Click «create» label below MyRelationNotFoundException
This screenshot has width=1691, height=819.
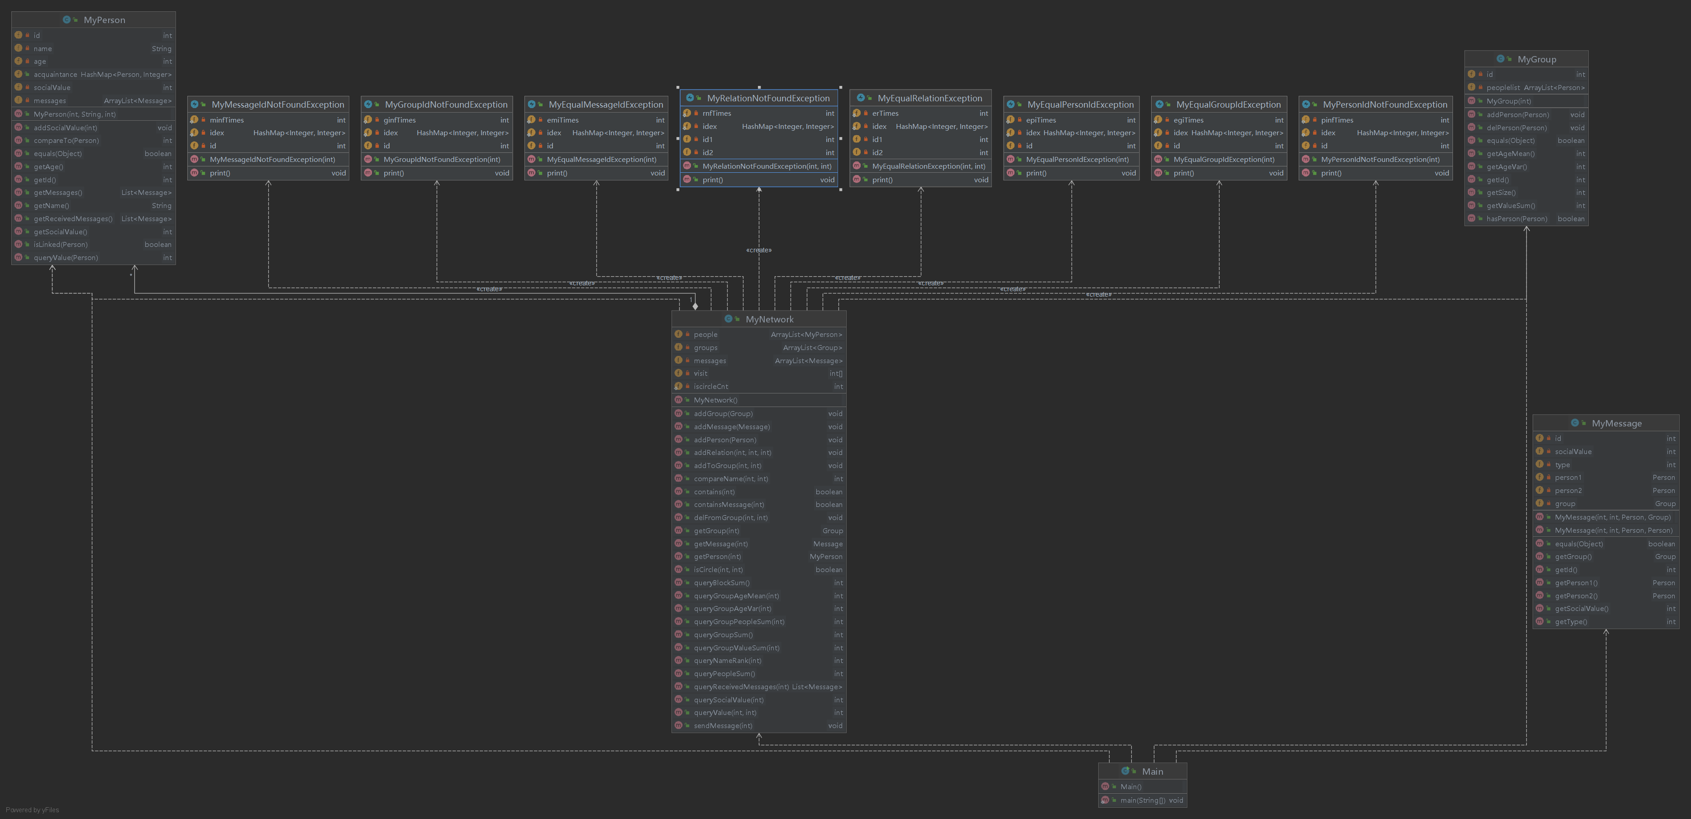pos(759,250)
